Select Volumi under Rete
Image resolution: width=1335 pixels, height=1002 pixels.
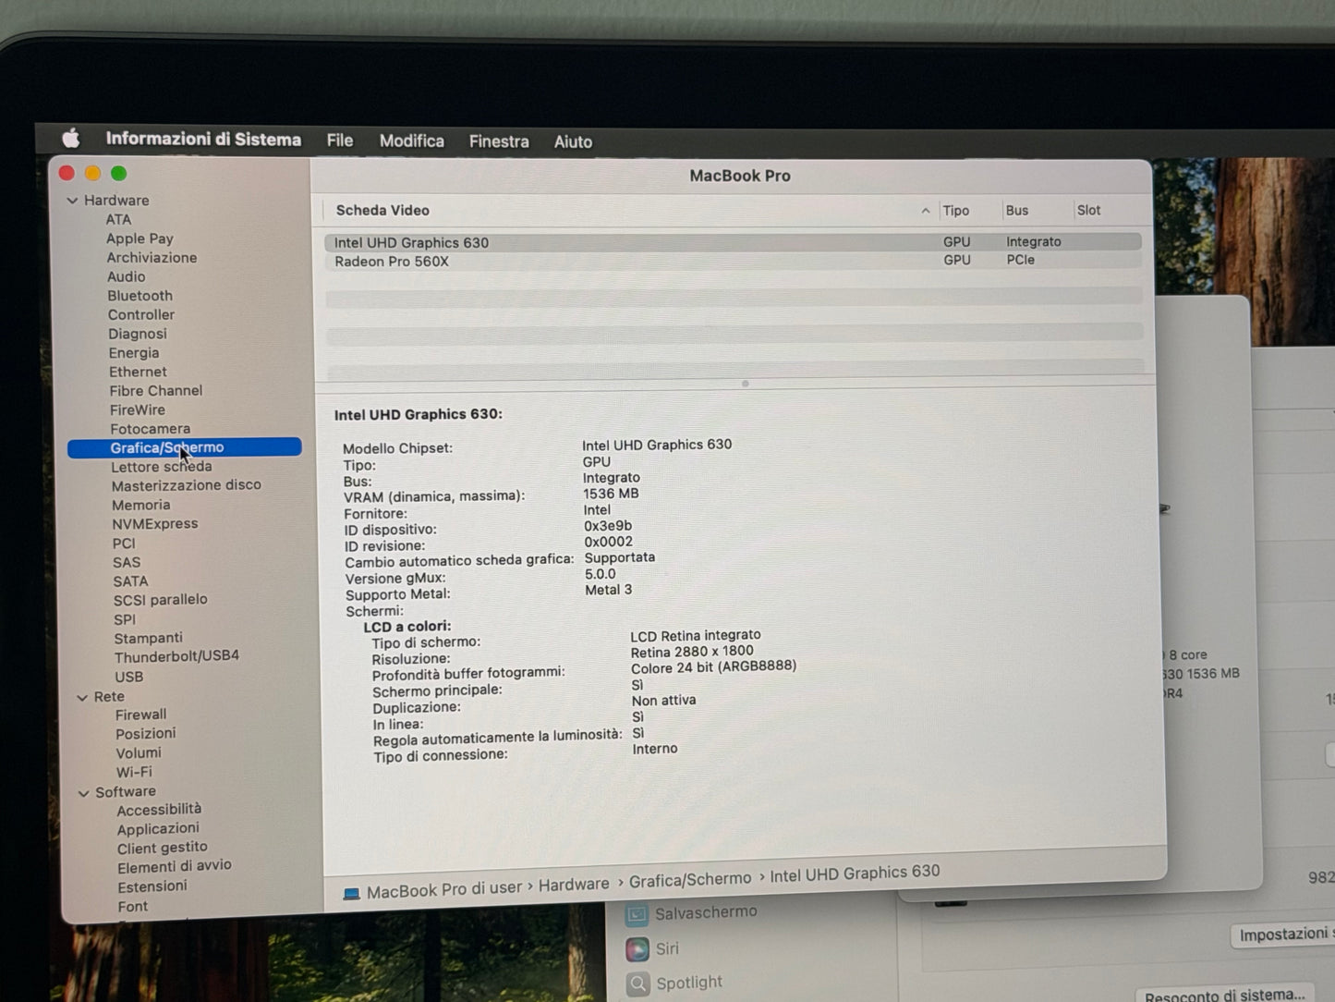point(139,753)
